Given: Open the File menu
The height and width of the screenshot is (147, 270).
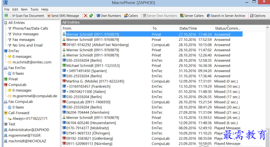Looking at the screenshot, I should tap(7, 9).
